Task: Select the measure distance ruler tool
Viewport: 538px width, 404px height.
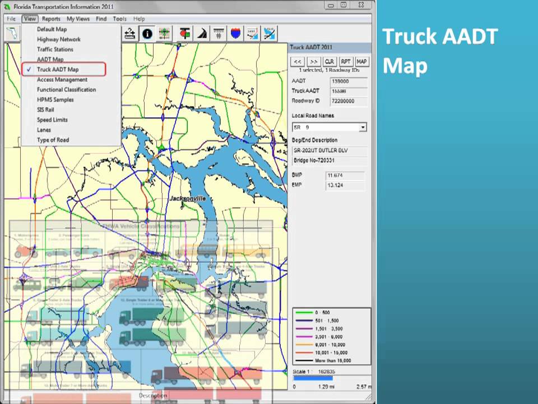Action: 129,34
